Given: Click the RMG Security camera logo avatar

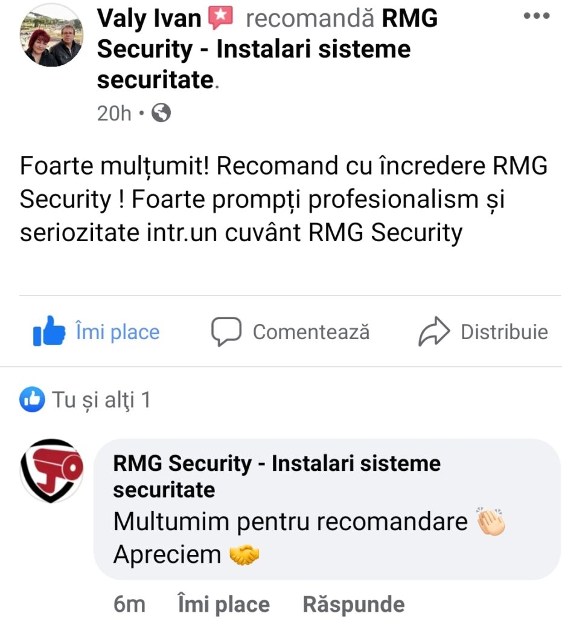Looking at the screenshot, I should 51,470.
